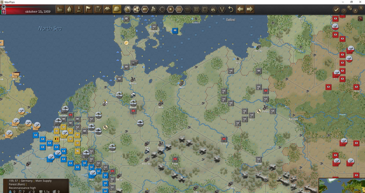365x193 pixels.
Task: Go to next unit with right arrow
Action: (x=250, y=9)
